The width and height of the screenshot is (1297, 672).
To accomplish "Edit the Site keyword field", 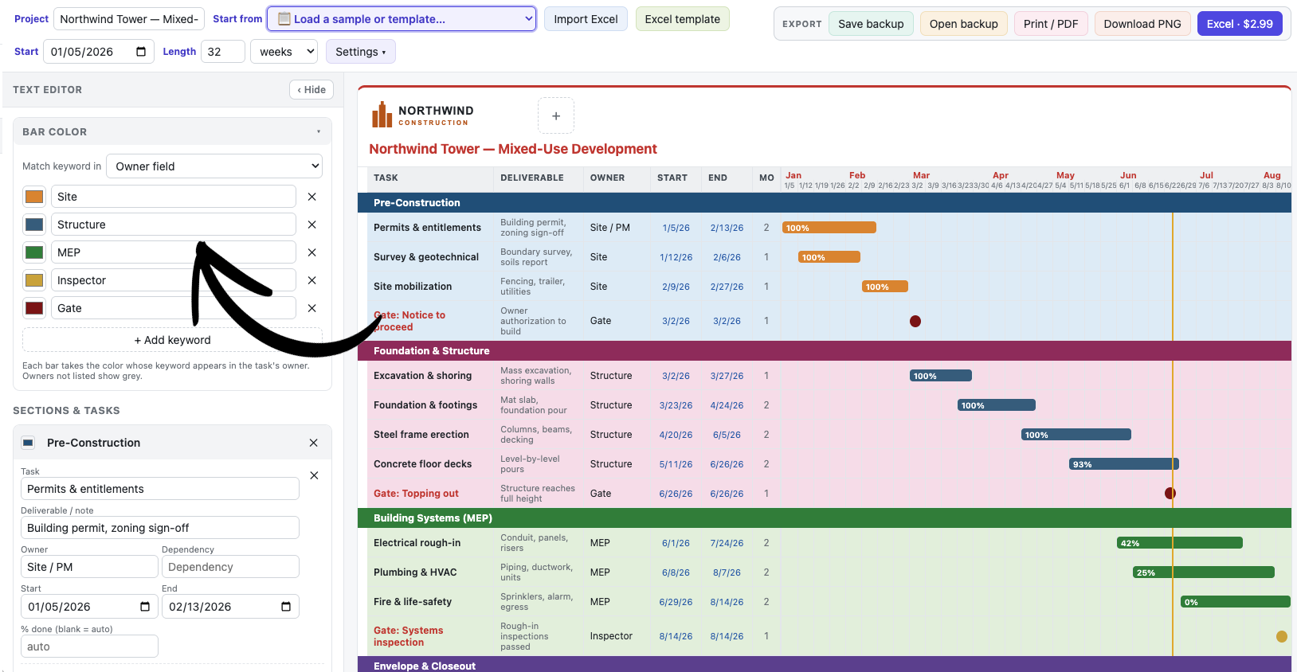I will pyautogui.click(x=174, y=197).
